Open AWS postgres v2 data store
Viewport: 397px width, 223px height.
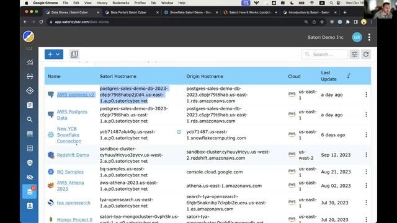[x=76, y=95]
